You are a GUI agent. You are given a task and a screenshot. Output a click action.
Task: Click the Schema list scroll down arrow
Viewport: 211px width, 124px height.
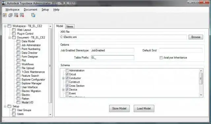click(x=201, y=95)
